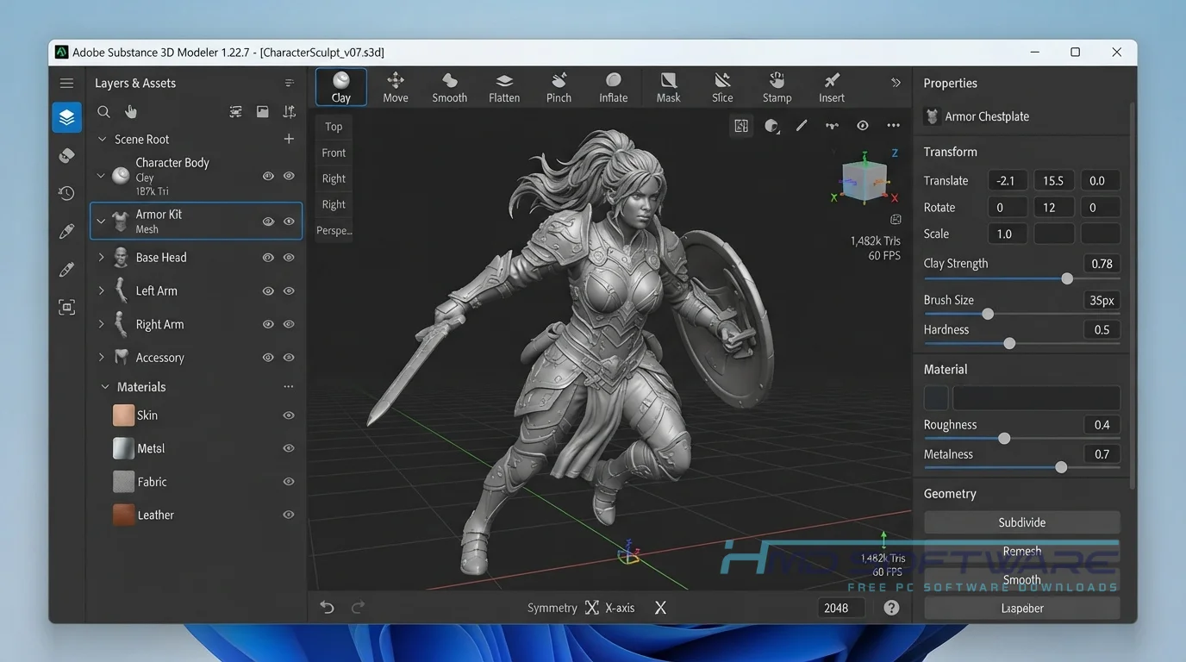1186x662 pixels.
Task: Open the hamburger menu in sidebar
Action: click(67, 83)
